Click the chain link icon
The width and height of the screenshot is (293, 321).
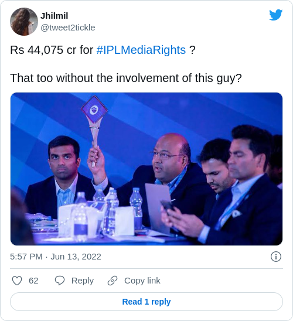pyautogui.click(x=113, y=281)
